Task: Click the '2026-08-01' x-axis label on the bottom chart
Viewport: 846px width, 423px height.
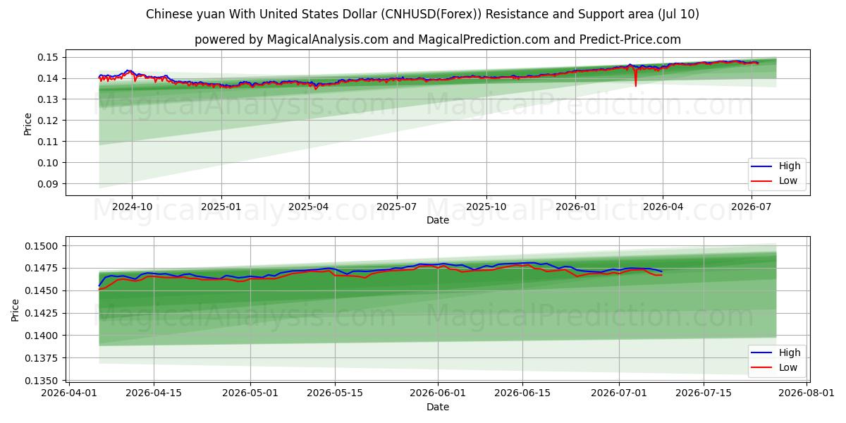Action: click(807, 393)
